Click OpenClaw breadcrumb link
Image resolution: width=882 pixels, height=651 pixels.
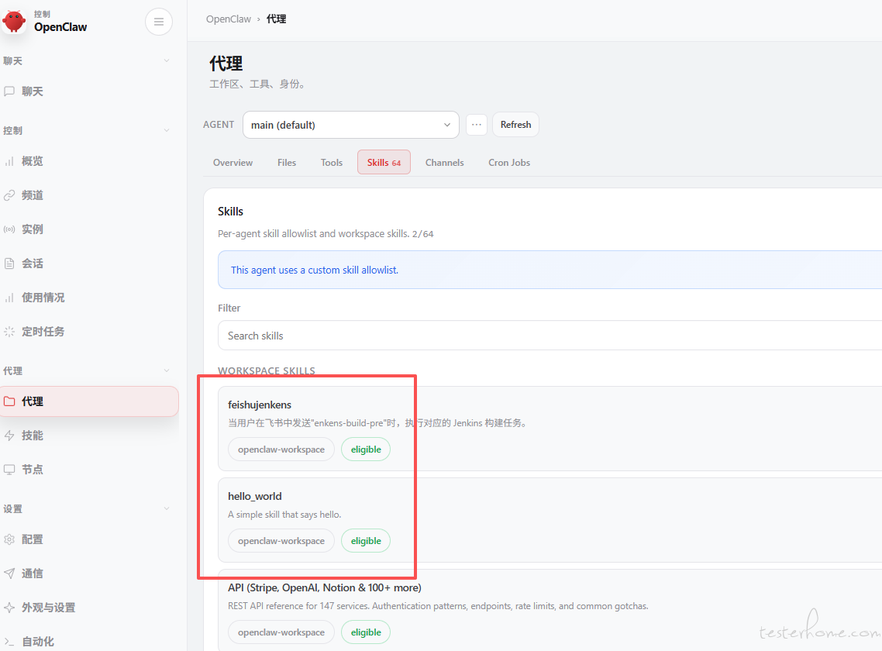228,19
